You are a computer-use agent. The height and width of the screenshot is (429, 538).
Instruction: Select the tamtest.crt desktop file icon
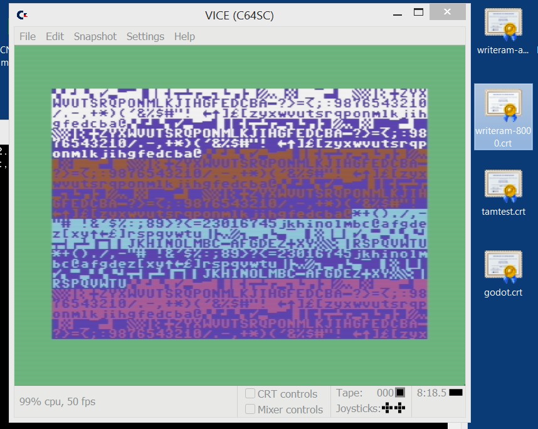tap(504, 192)
